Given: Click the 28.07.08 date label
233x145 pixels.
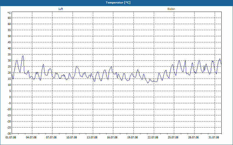Looking at the screenshot, I should 193,137.
